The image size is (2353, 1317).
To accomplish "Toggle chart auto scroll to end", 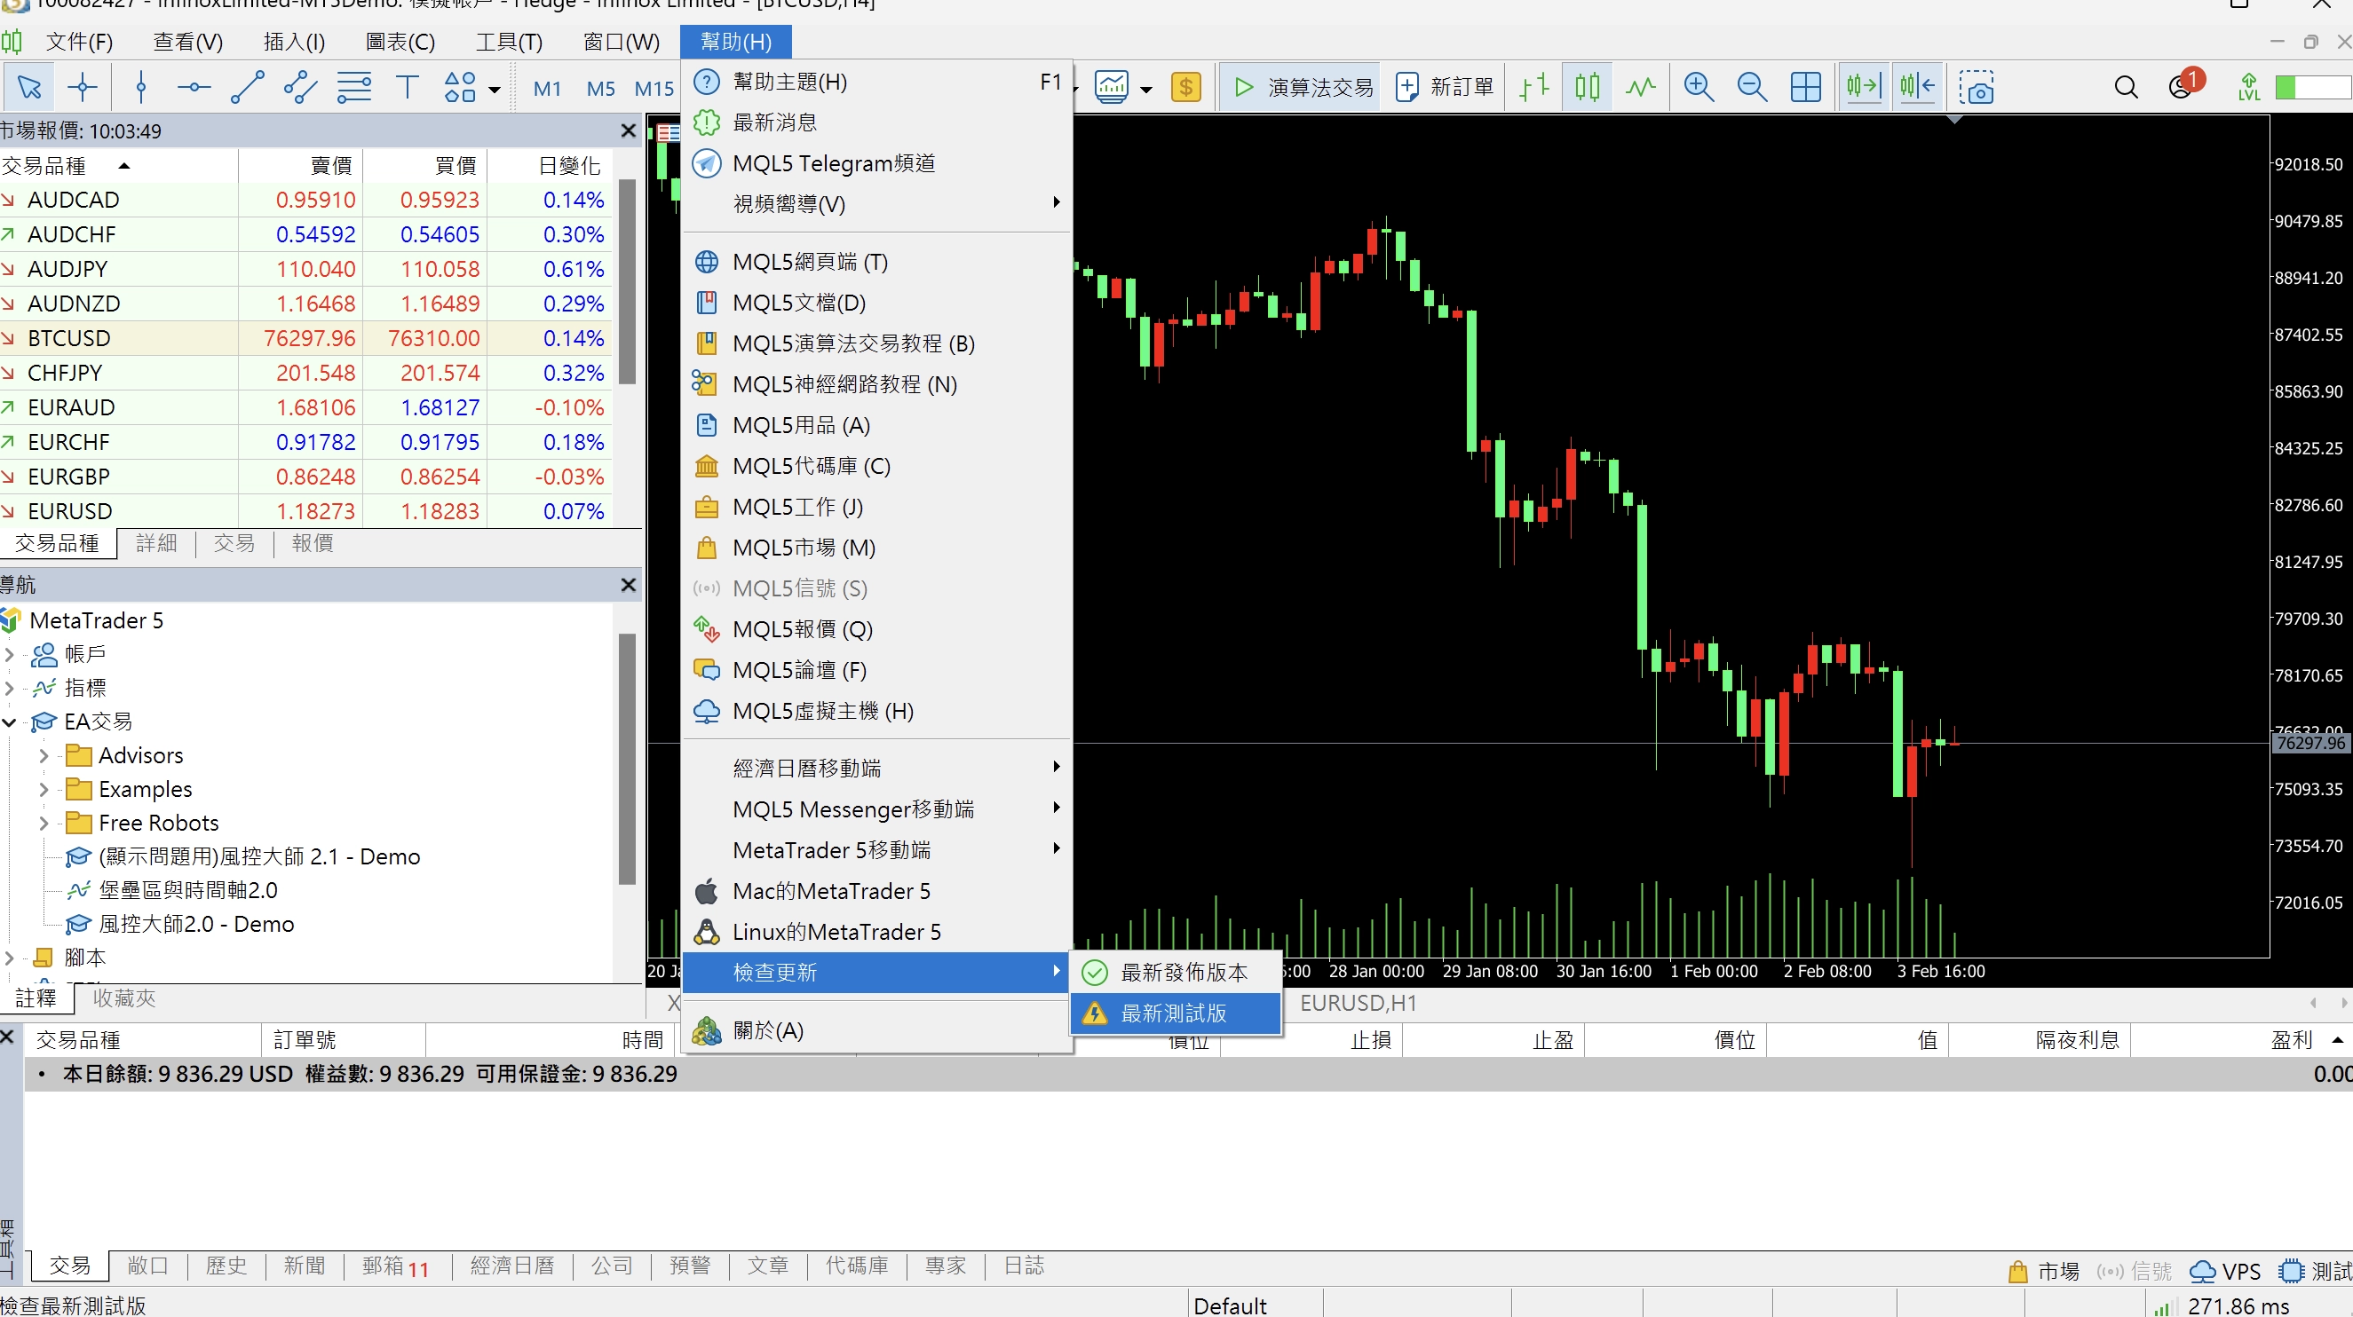I will (x=1863, y=88).
